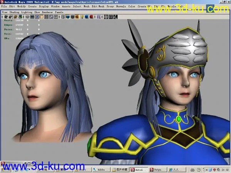231x173 pixels.
Task: Click the system clock showing 21:32
Action: tap(225, 170)
